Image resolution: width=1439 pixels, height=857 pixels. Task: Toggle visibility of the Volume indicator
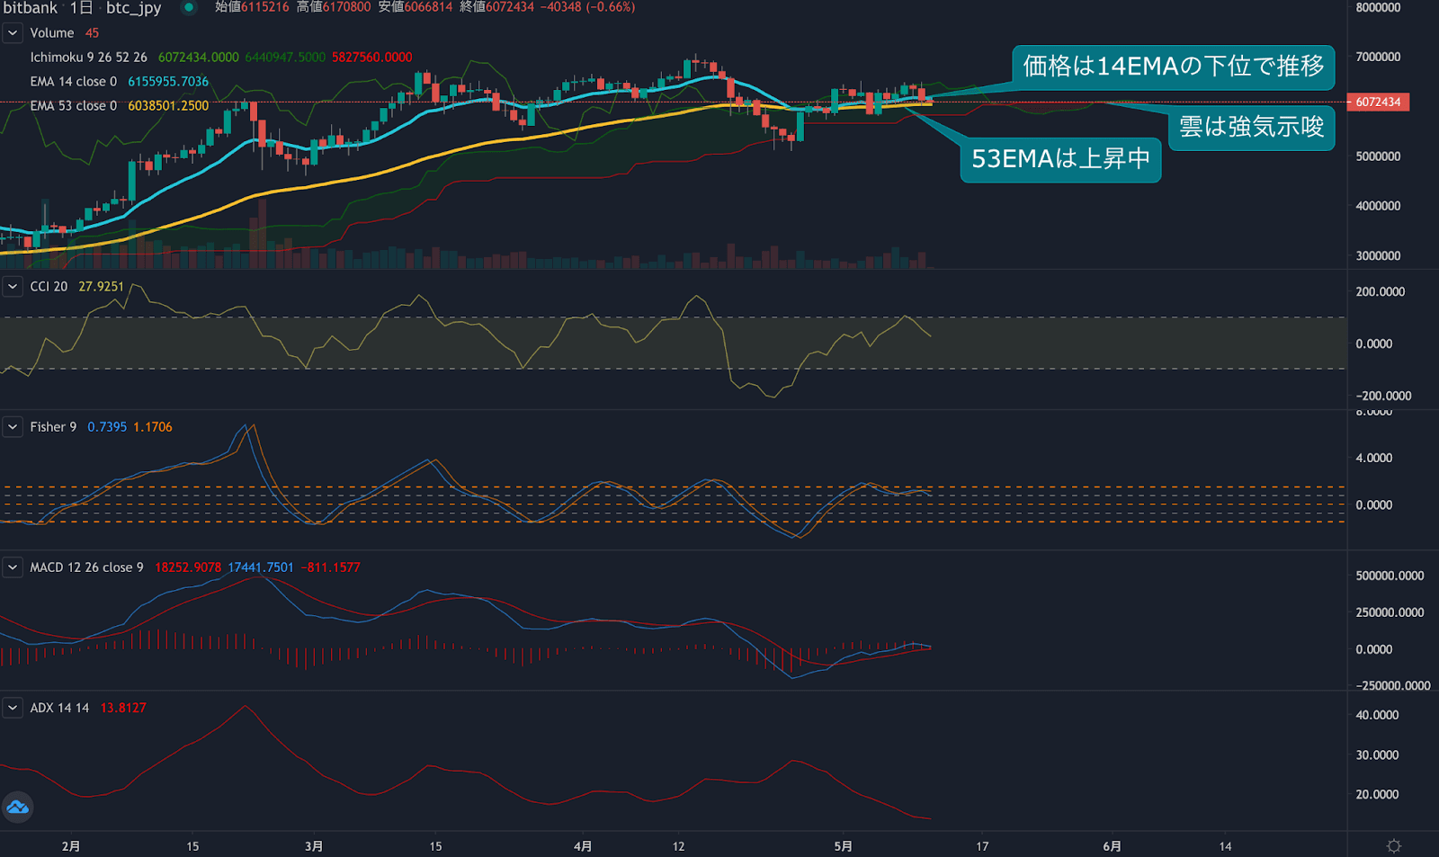pyautogui.click(x=52, y=32)
